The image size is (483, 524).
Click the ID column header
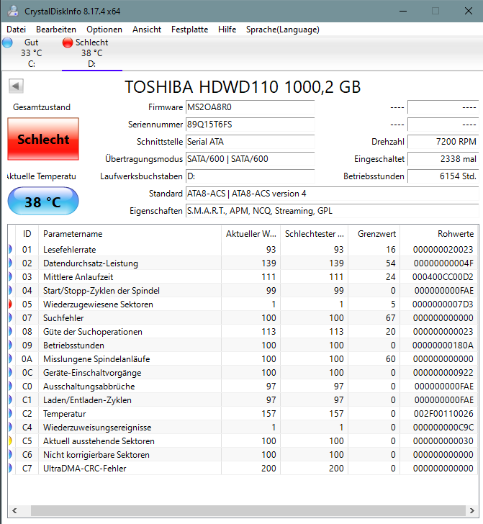(27, 234)
